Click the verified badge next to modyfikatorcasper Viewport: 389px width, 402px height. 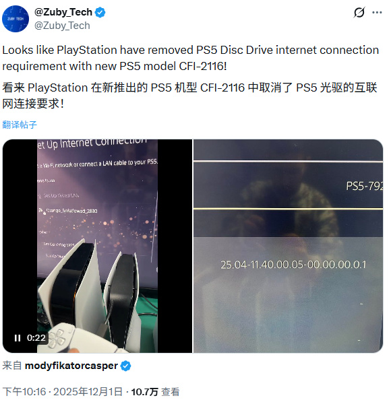point(126,366)
